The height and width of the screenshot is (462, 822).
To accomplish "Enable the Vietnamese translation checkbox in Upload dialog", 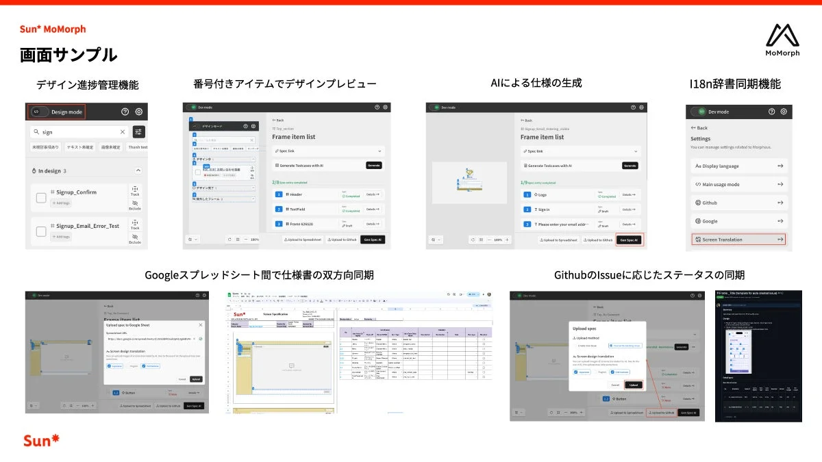I will coord(144,366).
